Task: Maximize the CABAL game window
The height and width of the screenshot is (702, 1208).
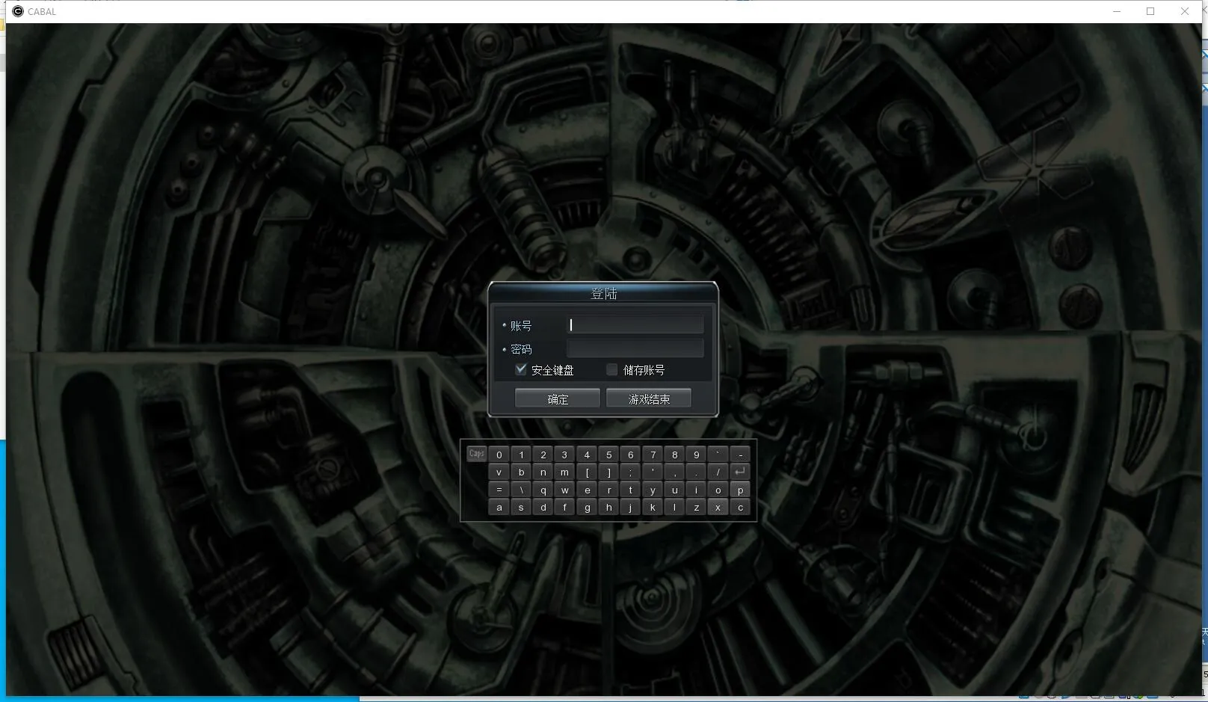Action: (x=1150, y=11)
